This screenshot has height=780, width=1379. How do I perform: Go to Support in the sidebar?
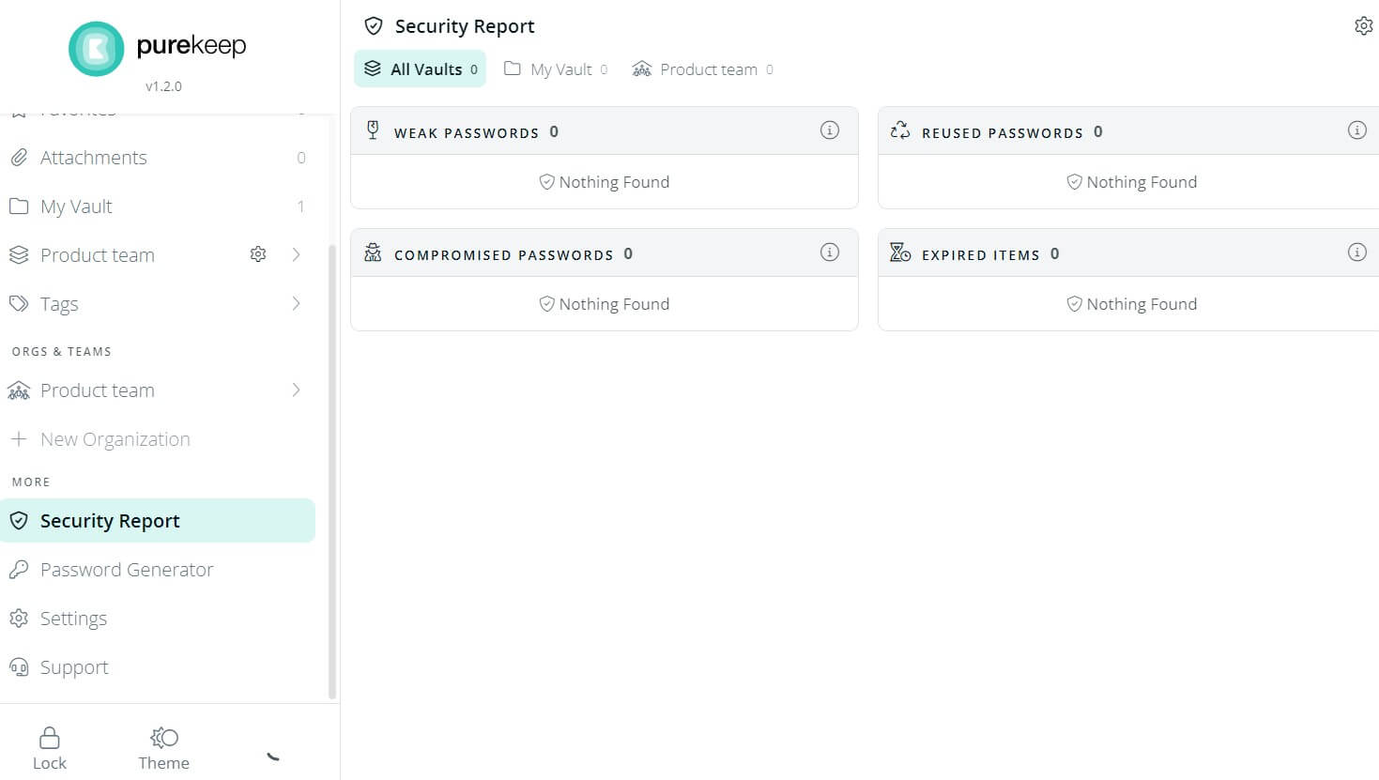click(74, 667)
